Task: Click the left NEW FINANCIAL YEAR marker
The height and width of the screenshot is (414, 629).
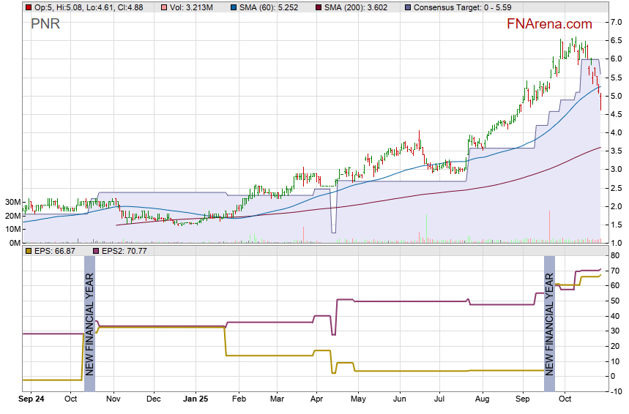Action: coord(90,324)
